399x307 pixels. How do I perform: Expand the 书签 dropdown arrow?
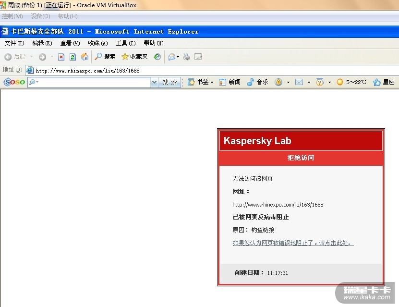point(212,82)
